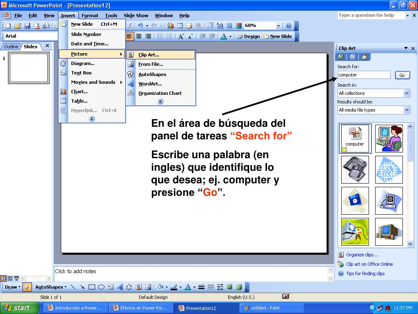The width and height of the screenshot is (418, 314).
Task: Toggle Center alignment
Action: [x=139, y=36]
